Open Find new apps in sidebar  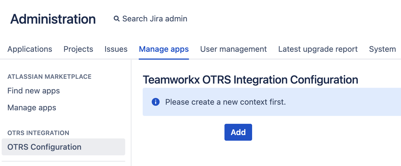(x=34, y=91)
